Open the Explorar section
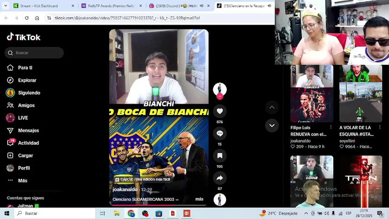The height and width of the screenshot is (219, 389). tap(22, 80)
